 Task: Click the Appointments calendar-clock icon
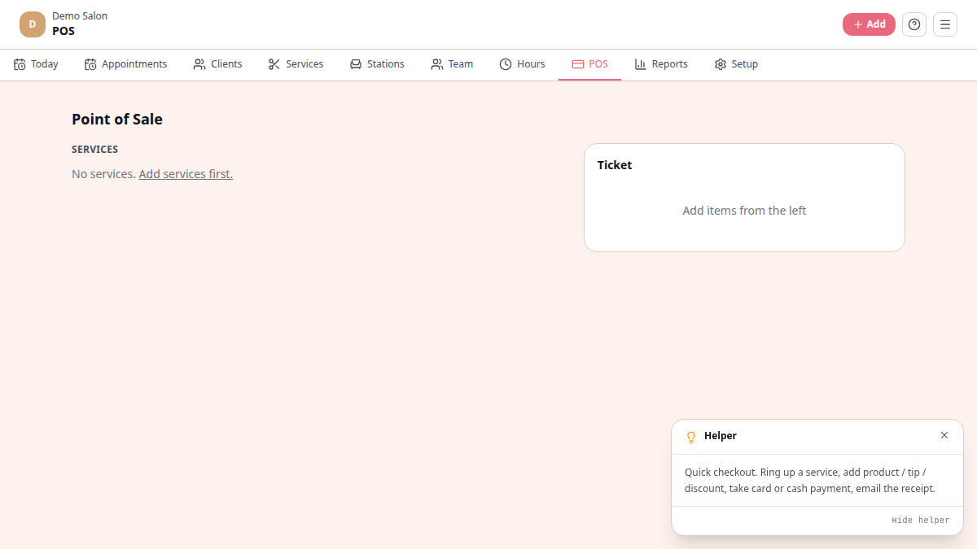[x=90, y=64]
